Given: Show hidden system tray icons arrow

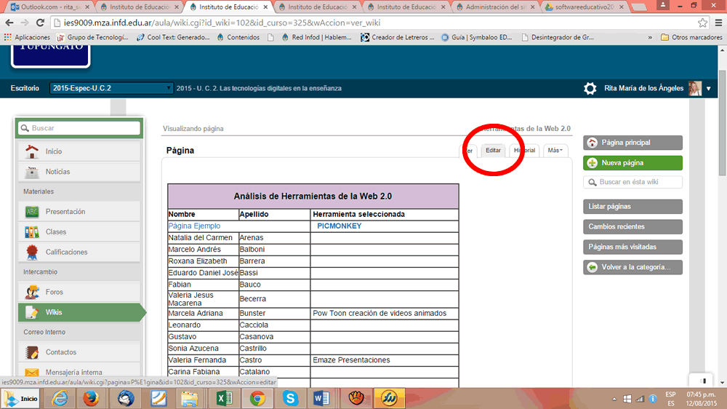Looking at the screenshot, I should coord(614,399).
